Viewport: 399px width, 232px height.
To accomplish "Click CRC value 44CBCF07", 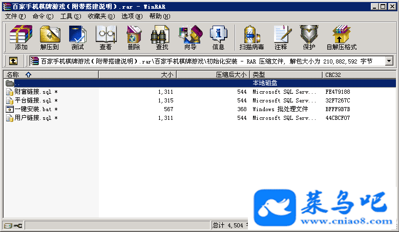I will tap(338, 118).
